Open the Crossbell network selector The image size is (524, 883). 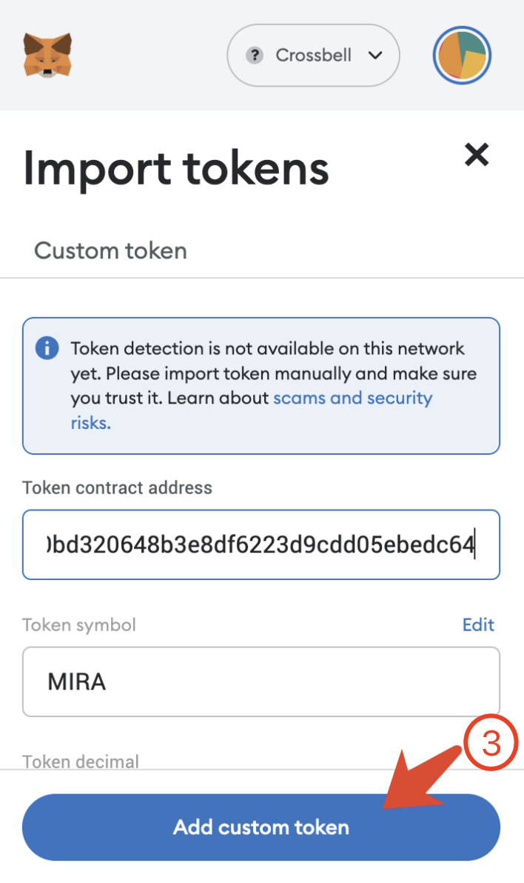tap(313, 56)
